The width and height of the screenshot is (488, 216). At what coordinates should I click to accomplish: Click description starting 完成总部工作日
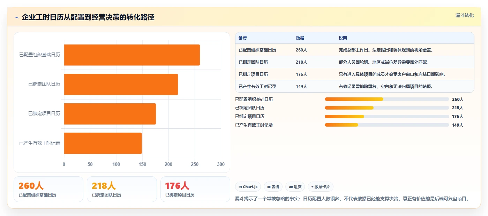click(386, 50)
